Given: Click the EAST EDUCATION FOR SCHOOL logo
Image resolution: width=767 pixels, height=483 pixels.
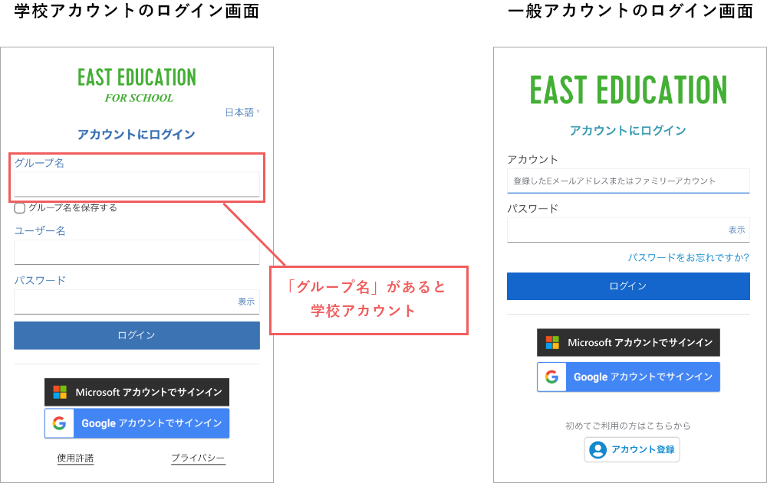Looking at the screenshot, I should (137, 85).
